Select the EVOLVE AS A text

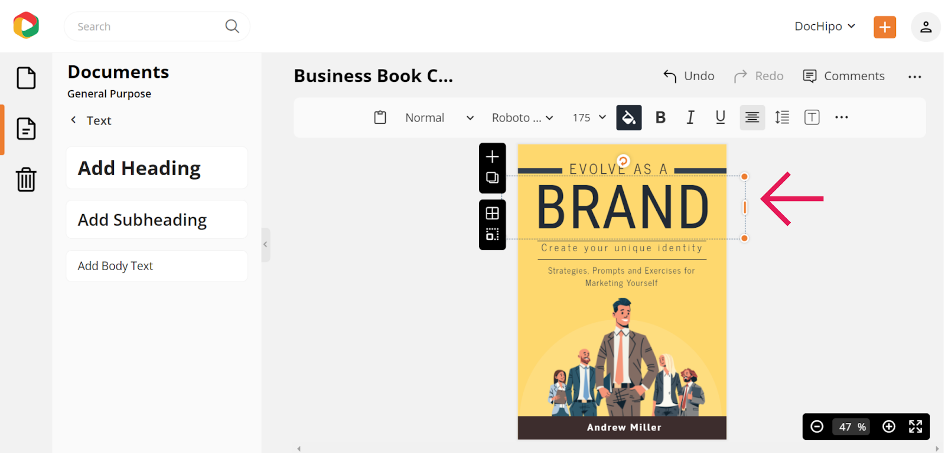tap(618, 170)
